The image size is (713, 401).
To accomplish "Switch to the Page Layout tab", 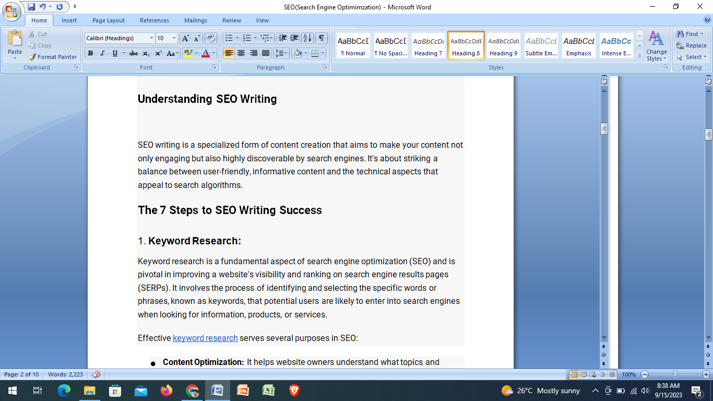I will coord(109,20).
